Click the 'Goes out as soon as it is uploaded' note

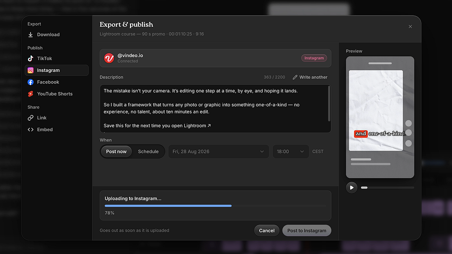pyautogui.click(x=134, y=230)
